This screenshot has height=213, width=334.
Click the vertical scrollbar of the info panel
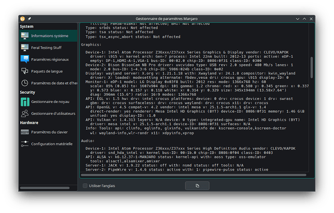tap(311, 68)
